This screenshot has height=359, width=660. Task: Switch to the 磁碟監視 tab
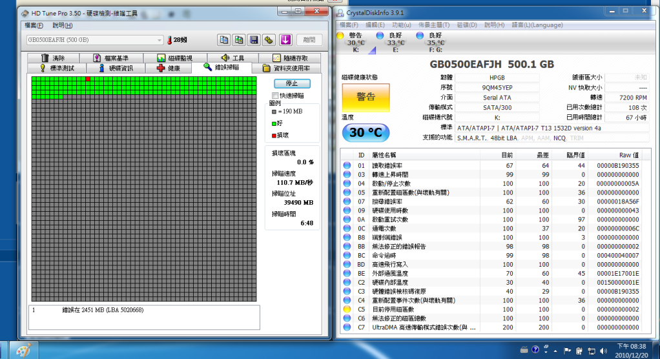point(174,57)
